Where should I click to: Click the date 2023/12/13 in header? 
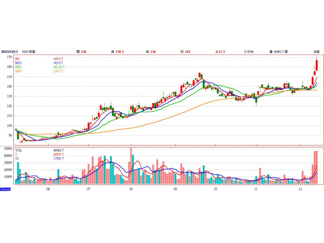(x=10, y=52)
